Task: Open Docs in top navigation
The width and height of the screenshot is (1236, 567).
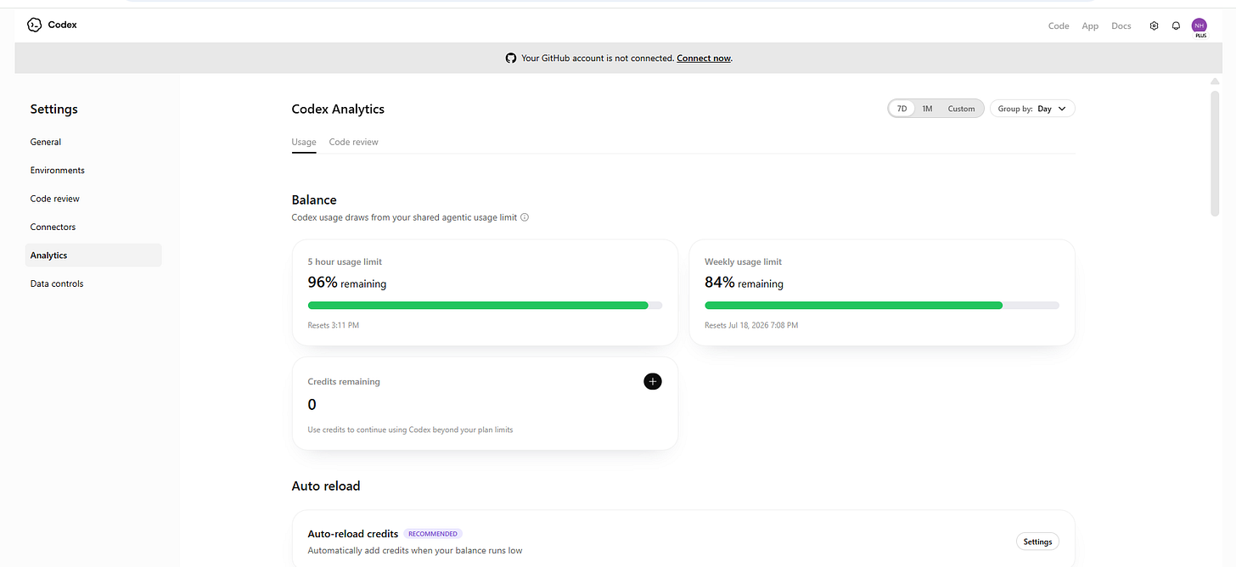Action: pos(1121,25)
